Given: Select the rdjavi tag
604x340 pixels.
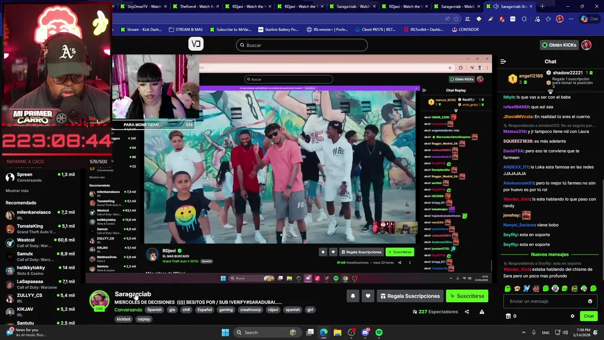Looking at the screenshot, I should pos(273,310).
